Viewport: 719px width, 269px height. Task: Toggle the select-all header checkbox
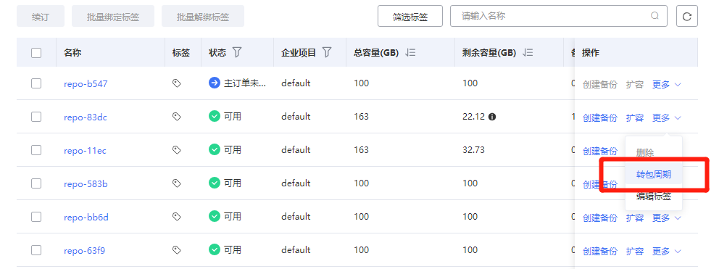pyautogui.click(x=36, y=53)
